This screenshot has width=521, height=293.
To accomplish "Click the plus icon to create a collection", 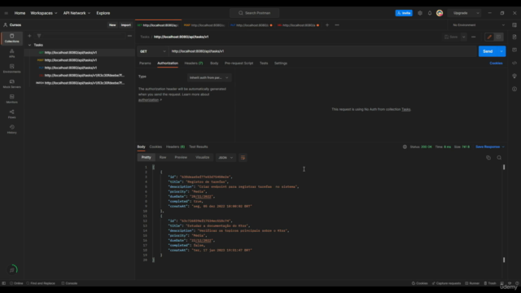I will pos(29,36).
